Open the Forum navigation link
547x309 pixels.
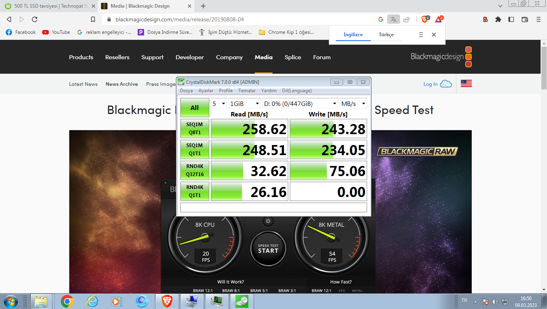322,57
